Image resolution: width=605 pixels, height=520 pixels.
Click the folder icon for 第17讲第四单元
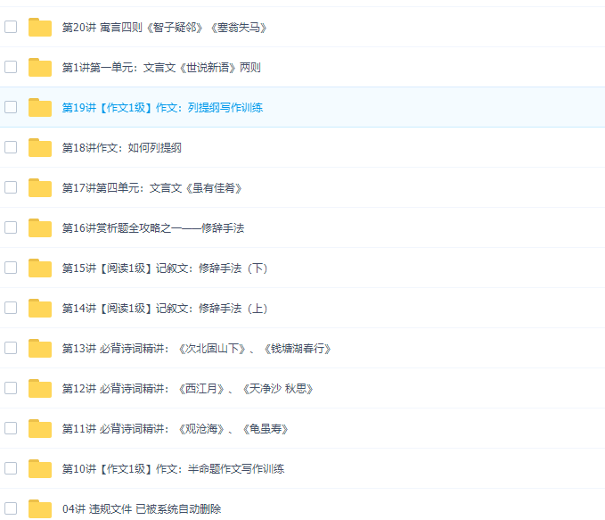39,188
